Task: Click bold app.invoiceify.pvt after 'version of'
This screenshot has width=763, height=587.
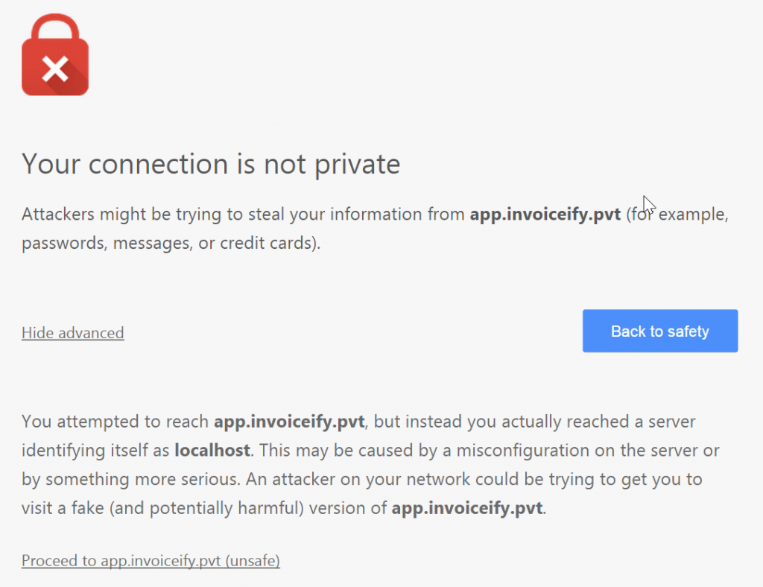Action: point(467,508)
